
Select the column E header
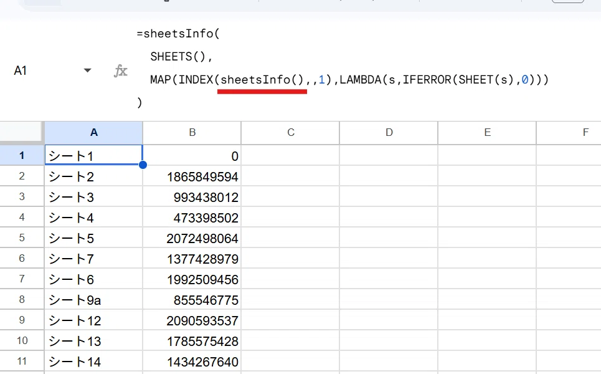[487, 133]
